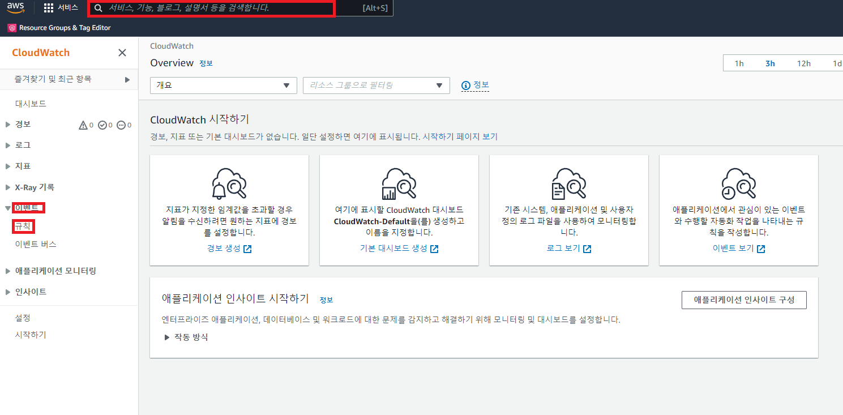The image size is (843, 415).
Task: Click 시작하기 페이지 보기 link
Action: (460, 136)
